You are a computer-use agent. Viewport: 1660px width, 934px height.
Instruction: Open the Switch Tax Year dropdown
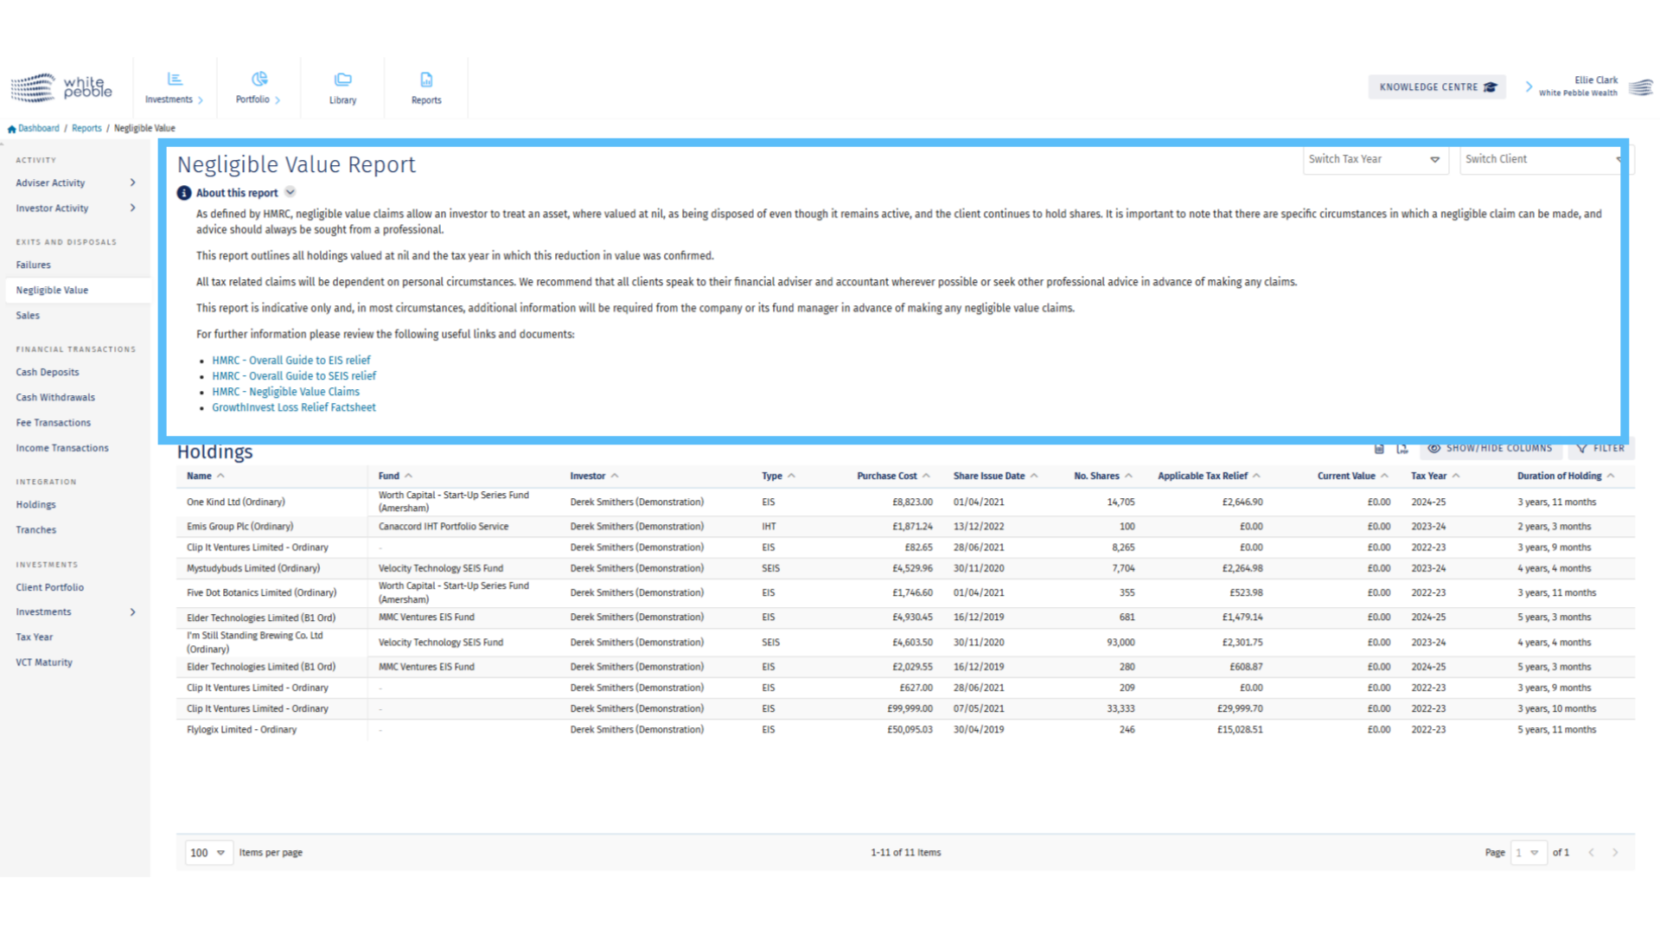(1375, 159)
